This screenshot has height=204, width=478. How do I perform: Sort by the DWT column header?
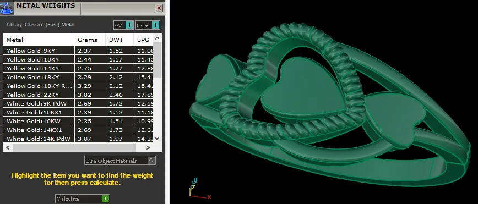[x=120, y=40]
